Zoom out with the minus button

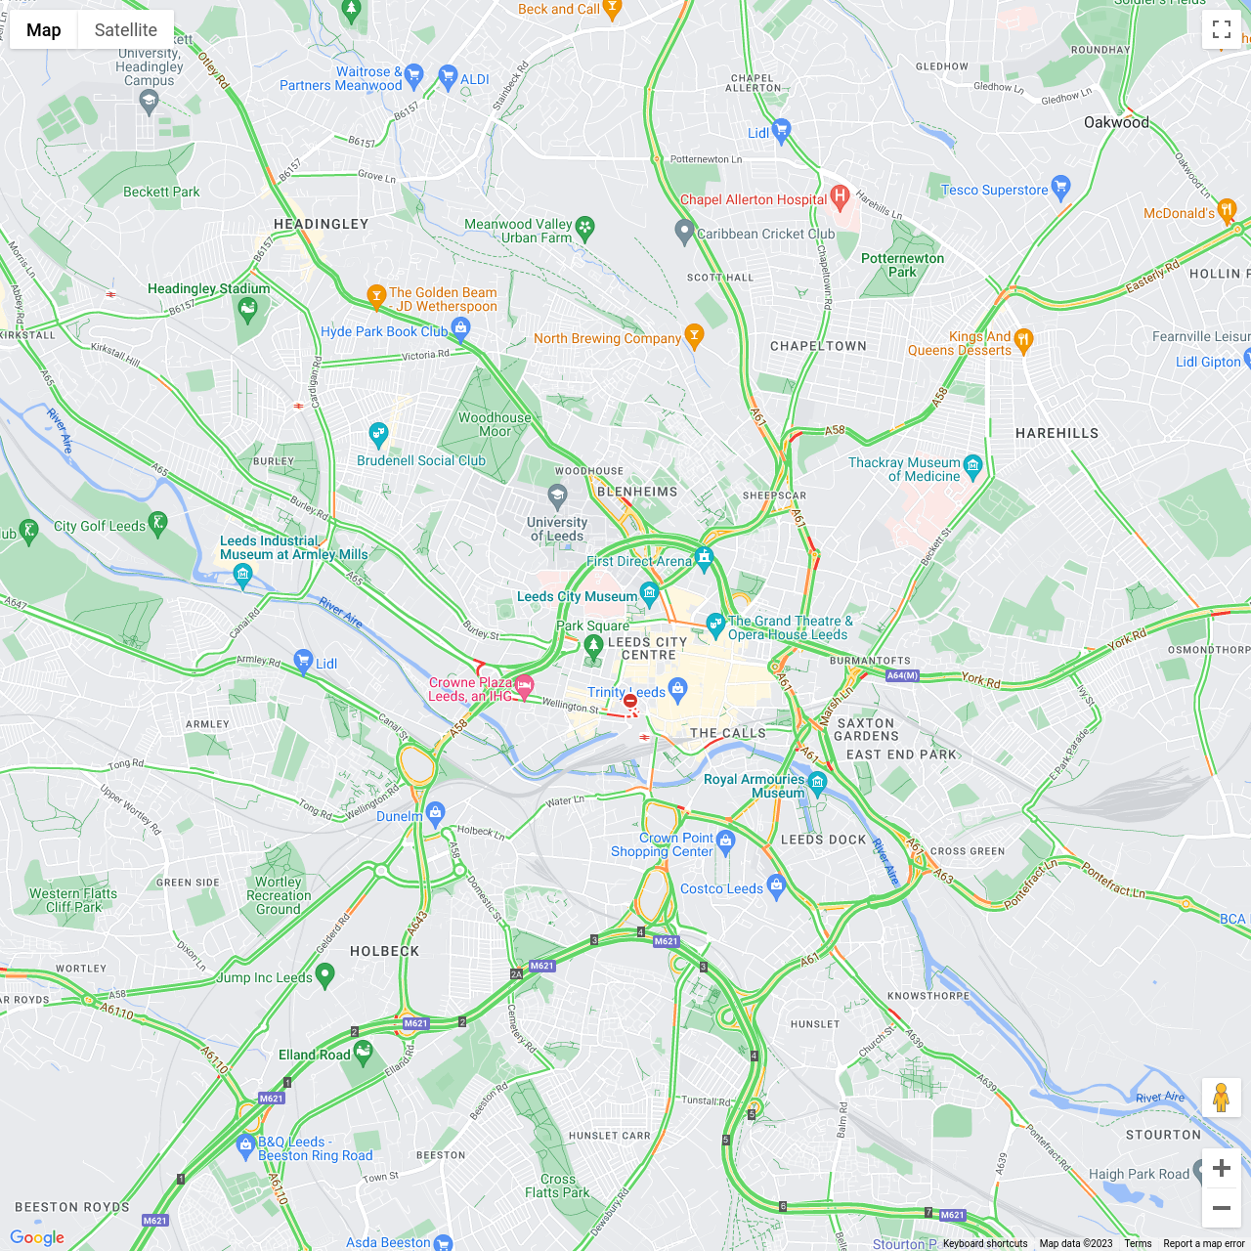click(x=1222, y=1208)
